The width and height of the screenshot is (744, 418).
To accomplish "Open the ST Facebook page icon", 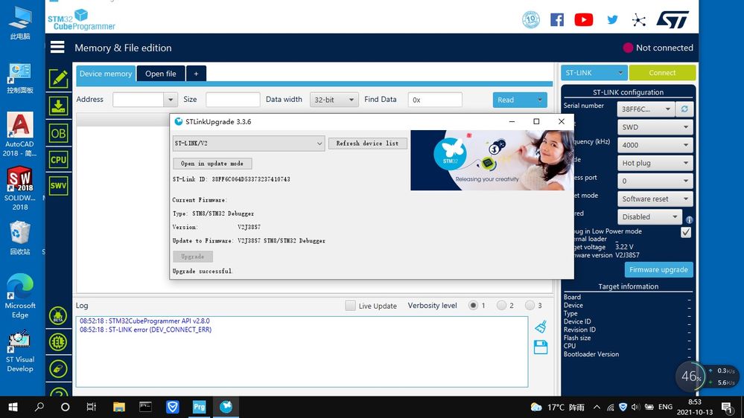I will pyautogui.click(x=557, y=19).
